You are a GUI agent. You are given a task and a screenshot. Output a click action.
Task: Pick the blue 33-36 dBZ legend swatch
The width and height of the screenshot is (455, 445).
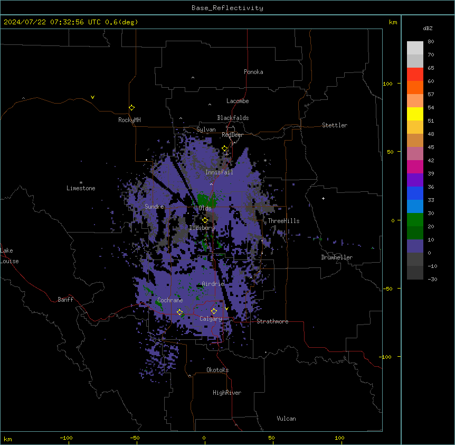click(x=415, y=193)
